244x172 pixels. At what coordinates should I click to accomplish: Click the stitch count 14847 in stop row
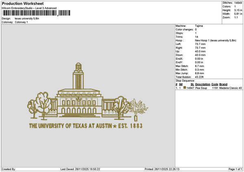tap(190, 88)
